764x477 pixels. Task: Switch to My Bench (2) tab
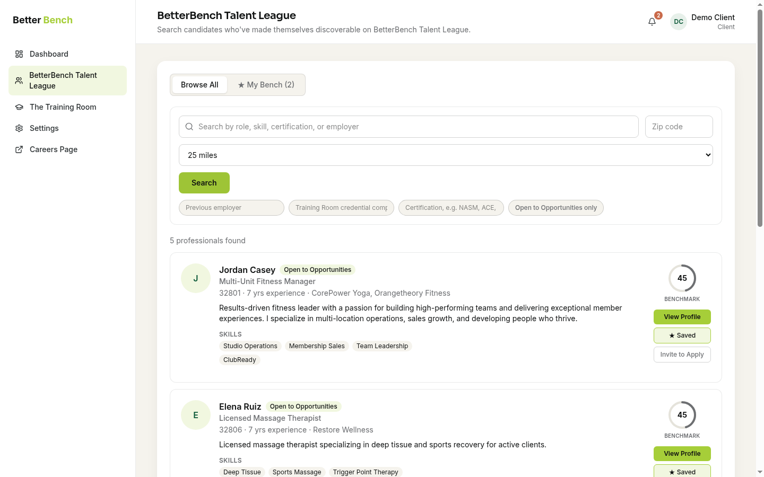pos(266,85)
